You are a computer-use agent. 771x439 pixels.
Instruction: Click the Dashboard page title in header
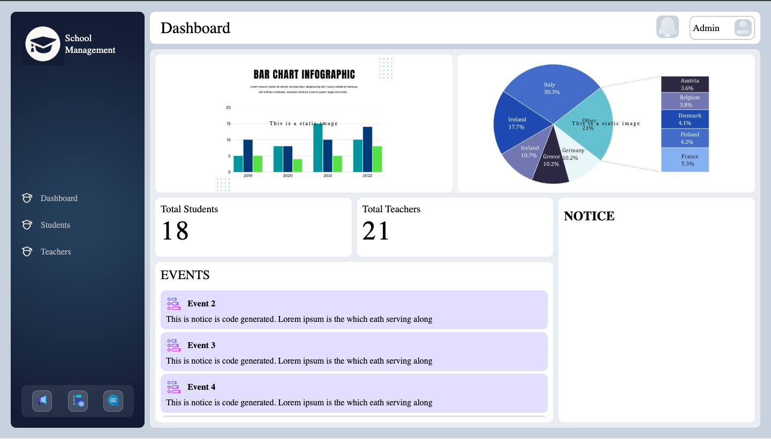(195, 28)
